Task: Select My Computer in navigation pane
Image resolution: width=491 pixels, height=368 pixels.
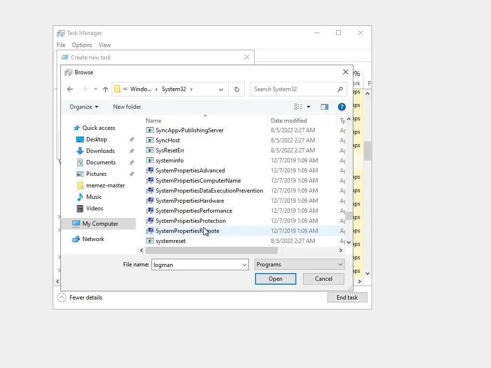Action: [x=100, y=224]
